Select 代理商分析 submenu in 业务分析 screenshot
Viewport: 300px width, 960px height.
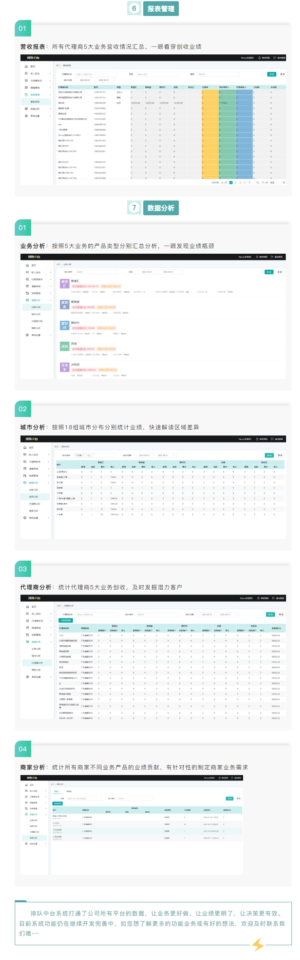pos(37,321)
